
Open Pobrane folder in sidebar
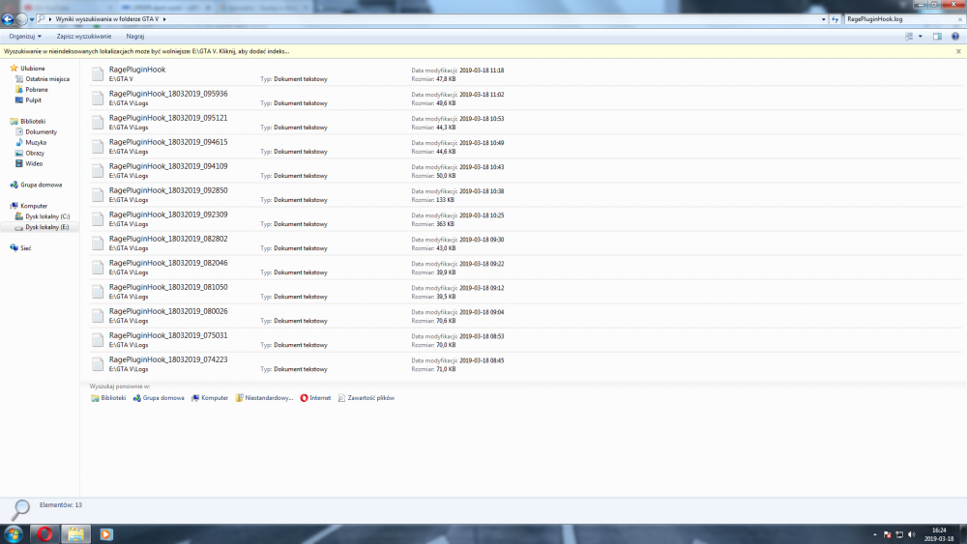(x=37, y=89)
